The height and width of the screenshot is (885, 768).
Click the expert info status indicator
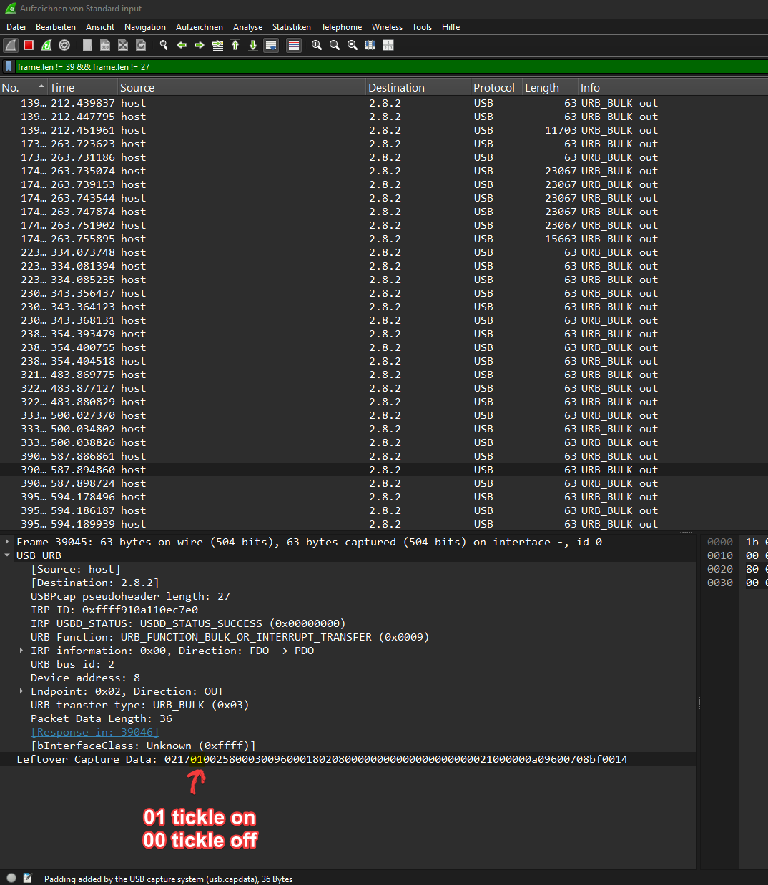[x=11, y=879]
